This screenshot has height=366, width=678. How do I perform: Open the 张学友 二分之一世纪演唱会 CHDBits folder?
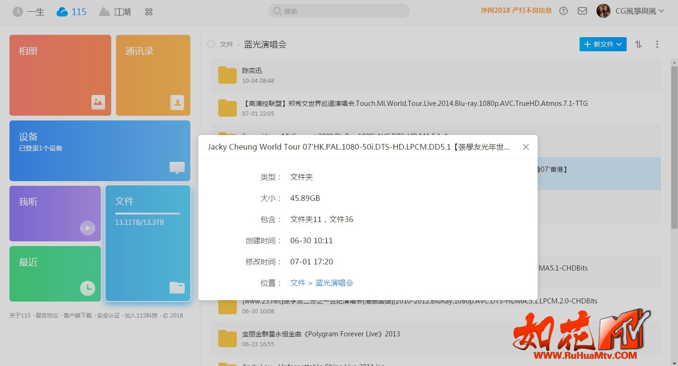(x=419, y=301)
